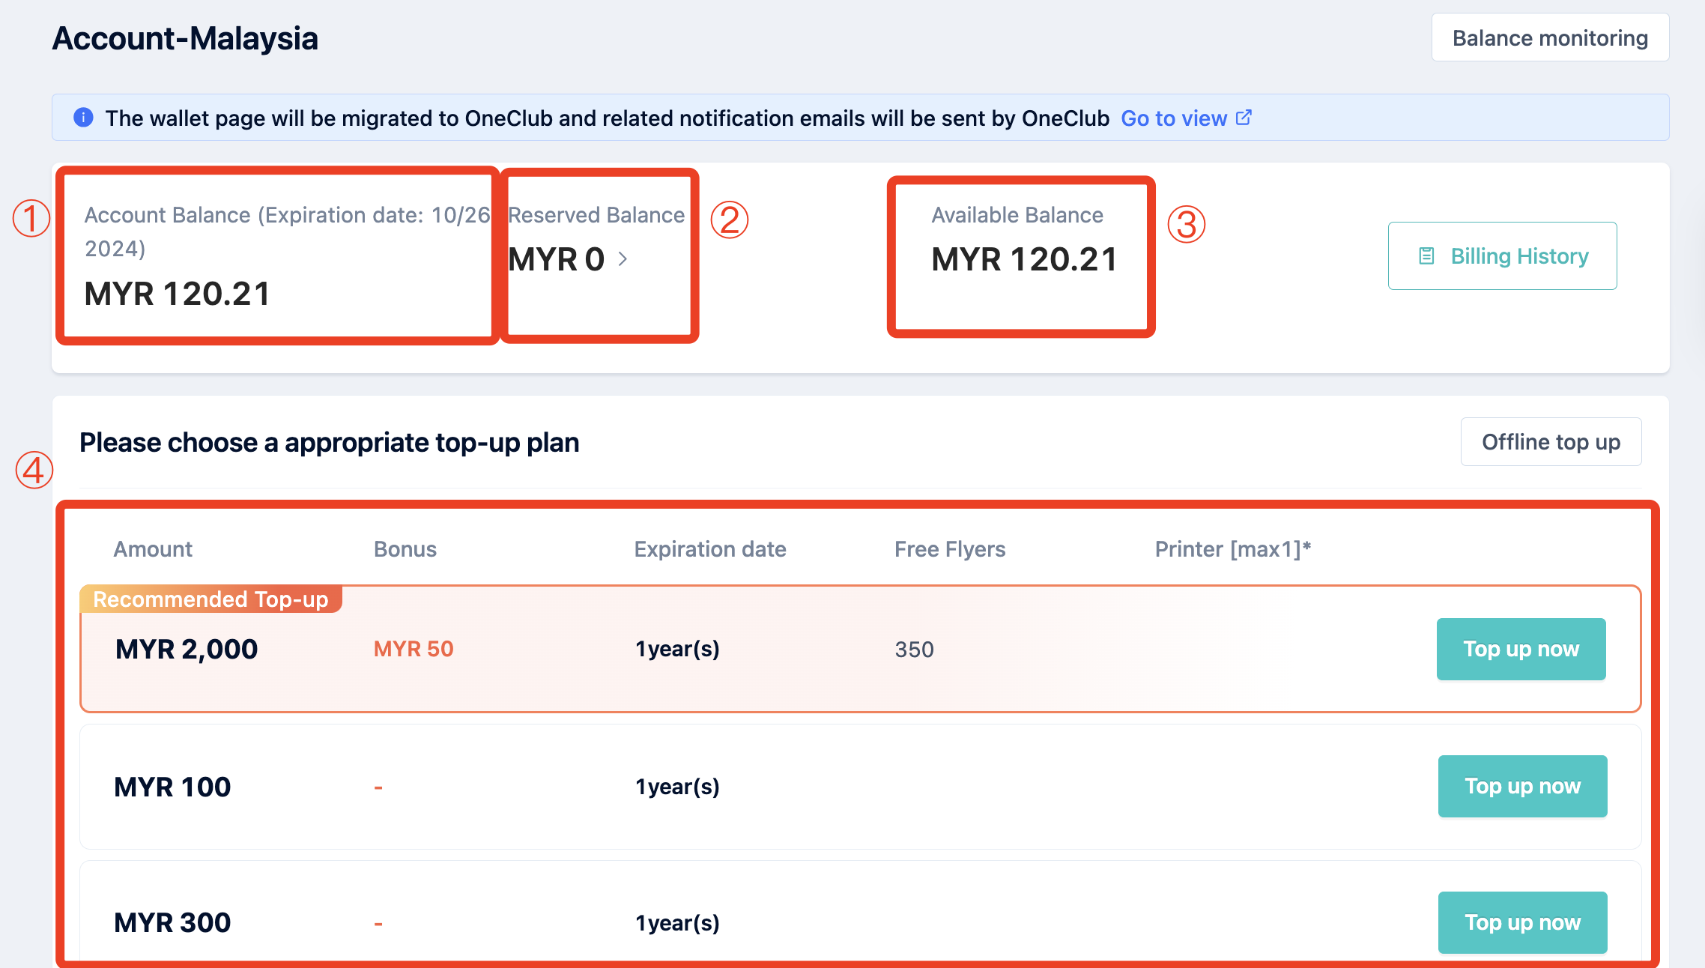The width and height of the screenshot is (1705, 968).
Task: Click the MYR 0 reserved balance value
Action: [x=557, y=259]
